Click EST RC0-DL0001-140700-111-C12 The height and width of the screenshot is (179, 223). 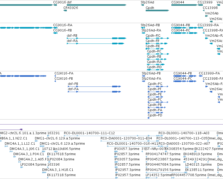89,133
